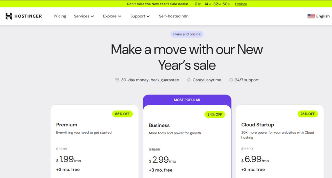
Task: Select the Premium plan title
Action: coord(66,125)
